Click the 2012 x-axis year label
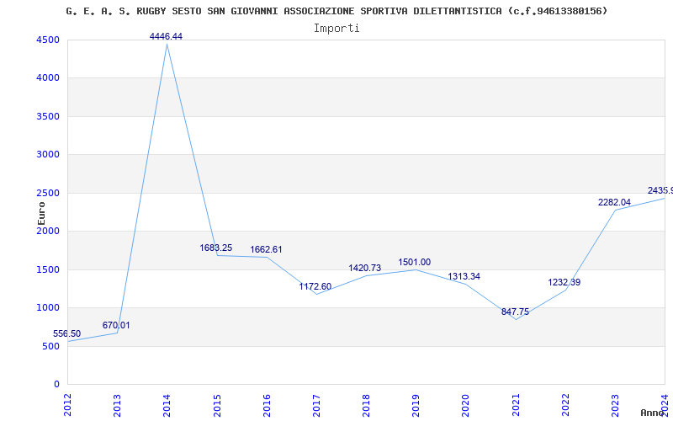The height and width of the screenshot is (421, 673). click(67, 405)
